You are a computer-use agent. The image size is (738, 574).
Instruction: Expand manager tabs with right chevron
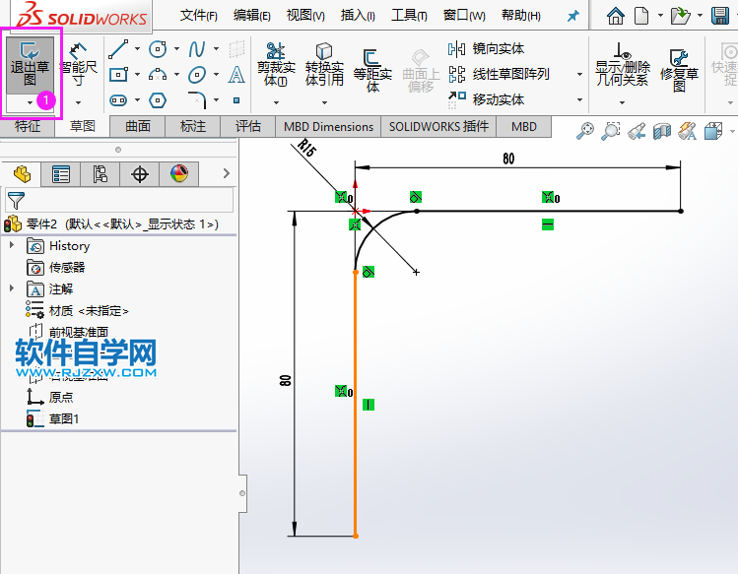pyautogui.click(x=227, y=173)
